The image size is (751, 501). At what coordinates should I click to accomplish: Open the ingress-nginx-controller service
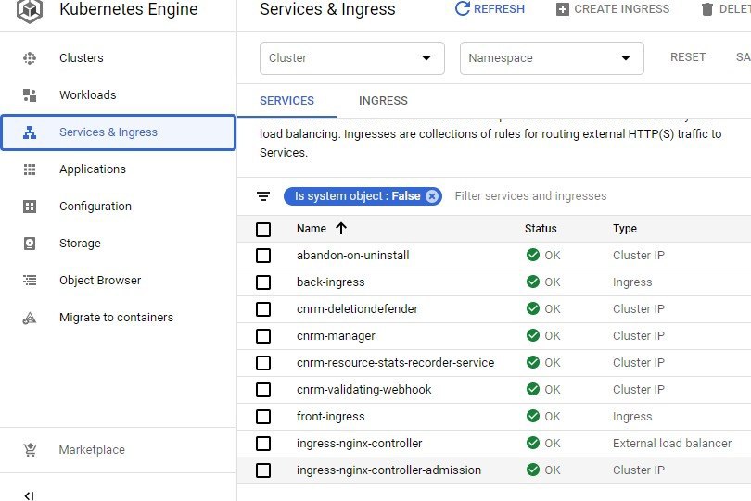(359, 443)
